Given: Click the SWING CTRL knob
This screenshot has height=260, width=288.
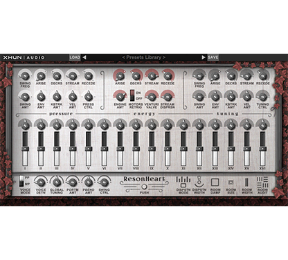Looking at the screenshot, I should 104,182.
